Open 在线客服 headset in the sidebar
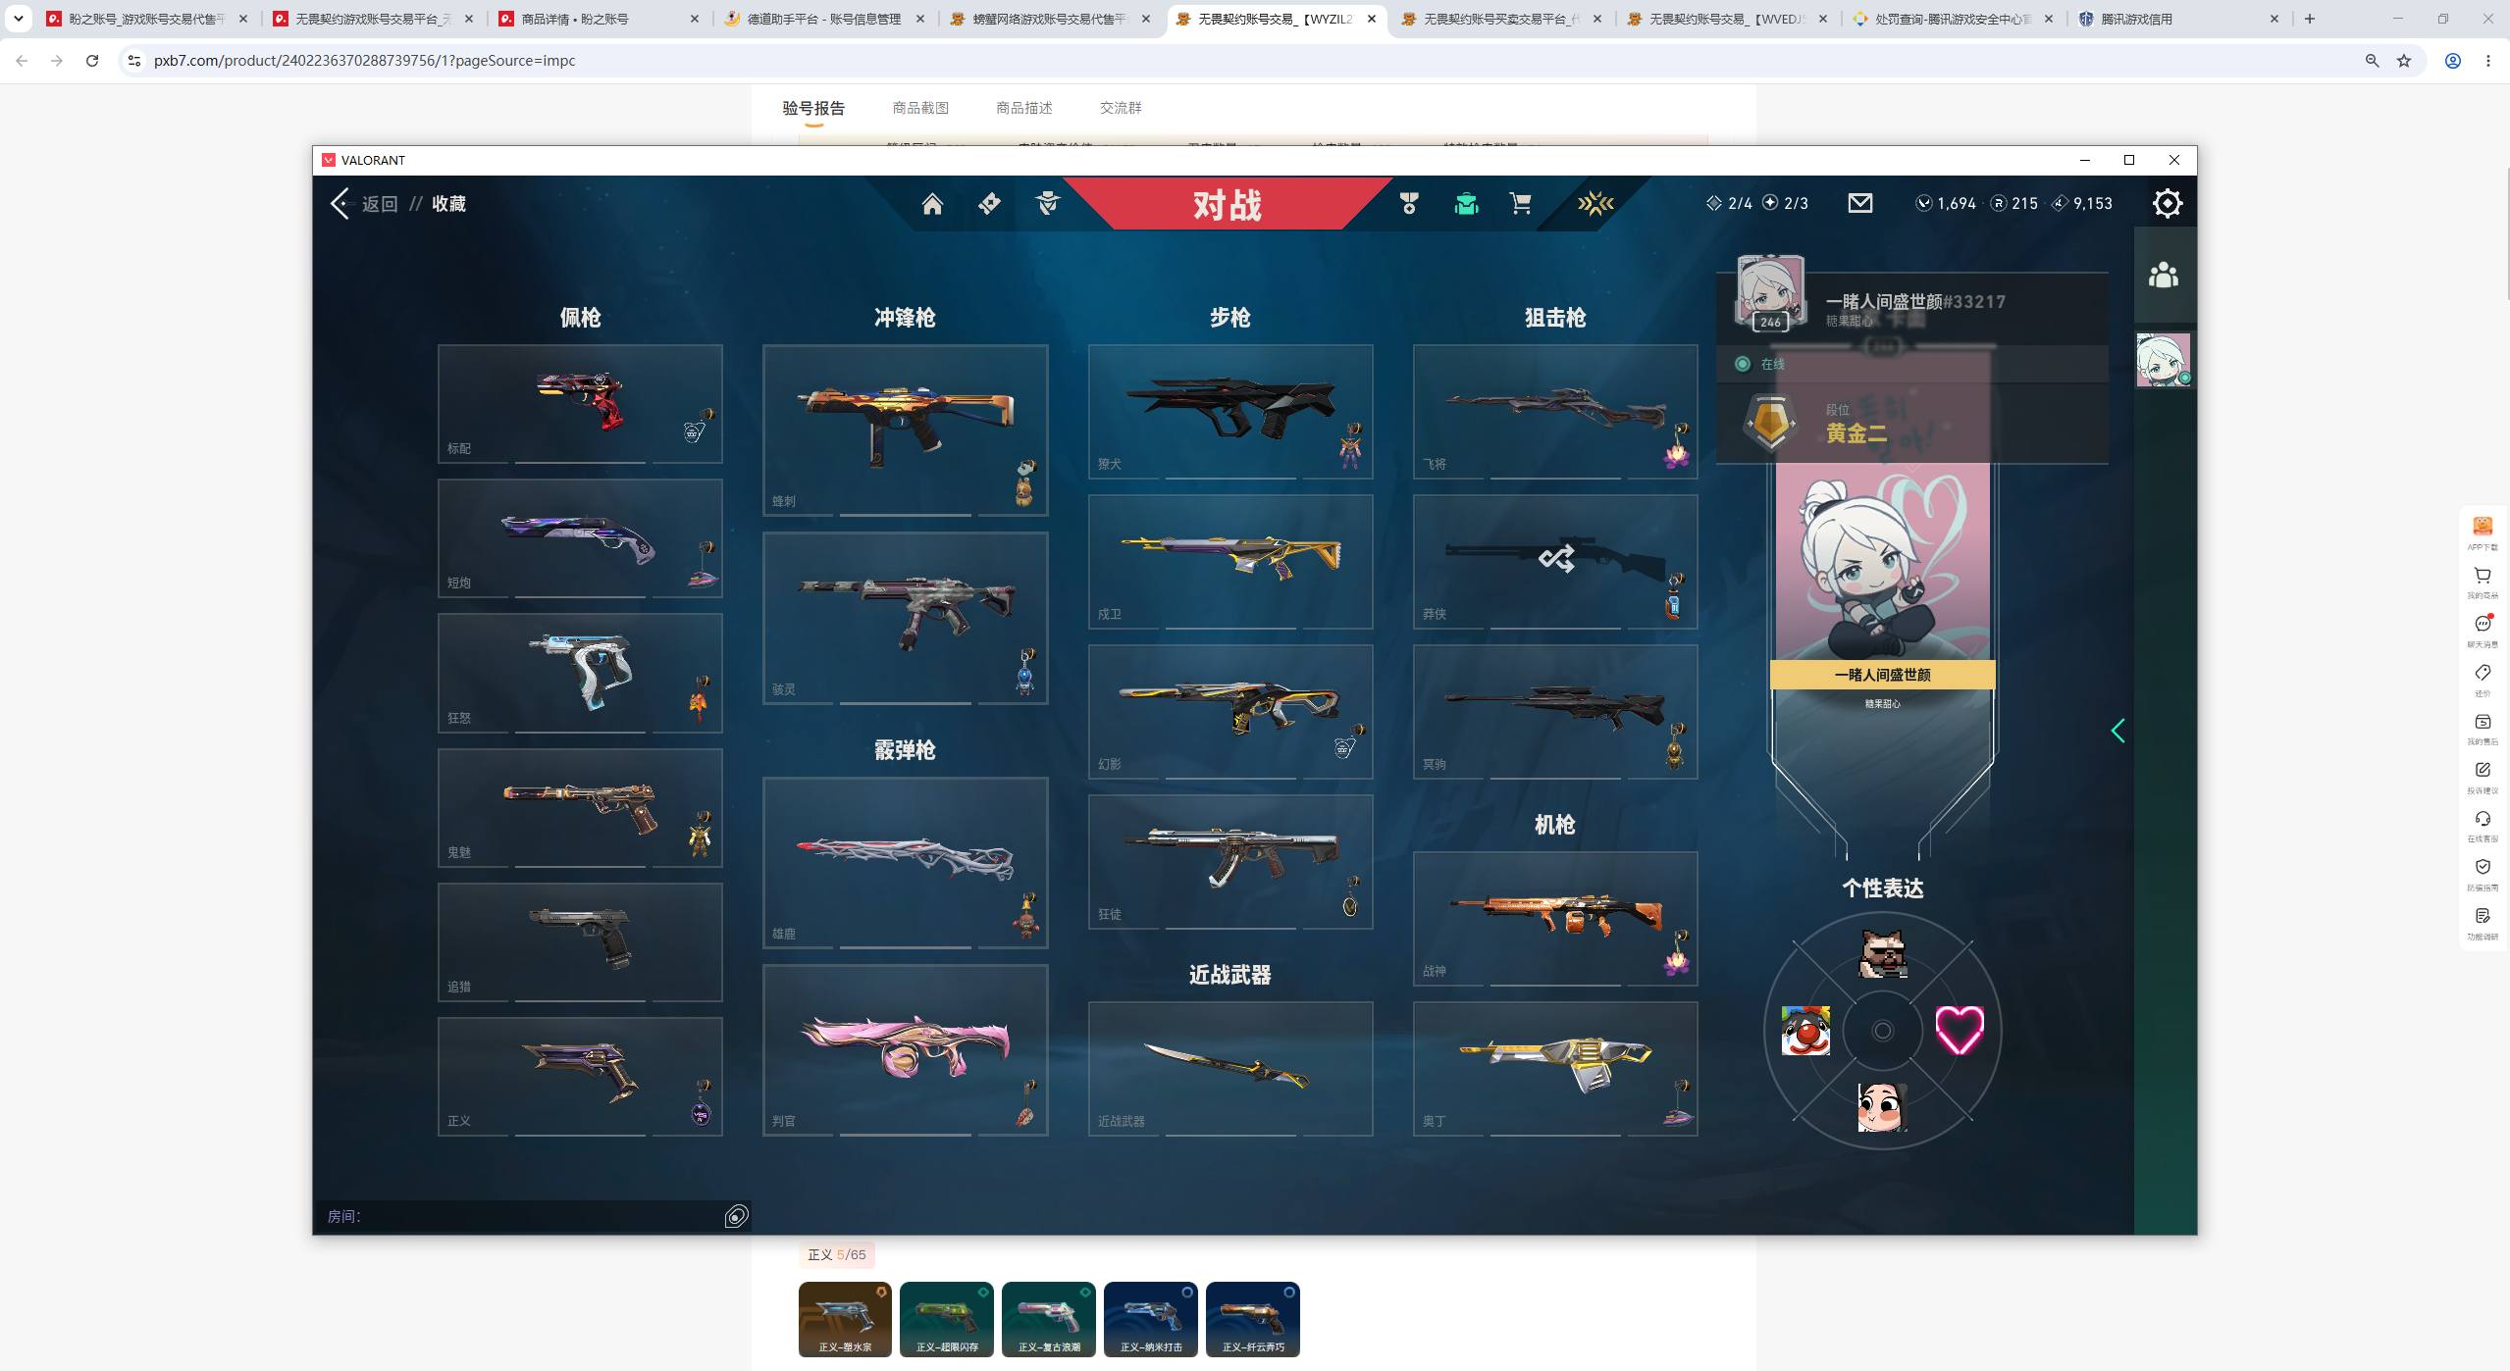 [2483, 825]
